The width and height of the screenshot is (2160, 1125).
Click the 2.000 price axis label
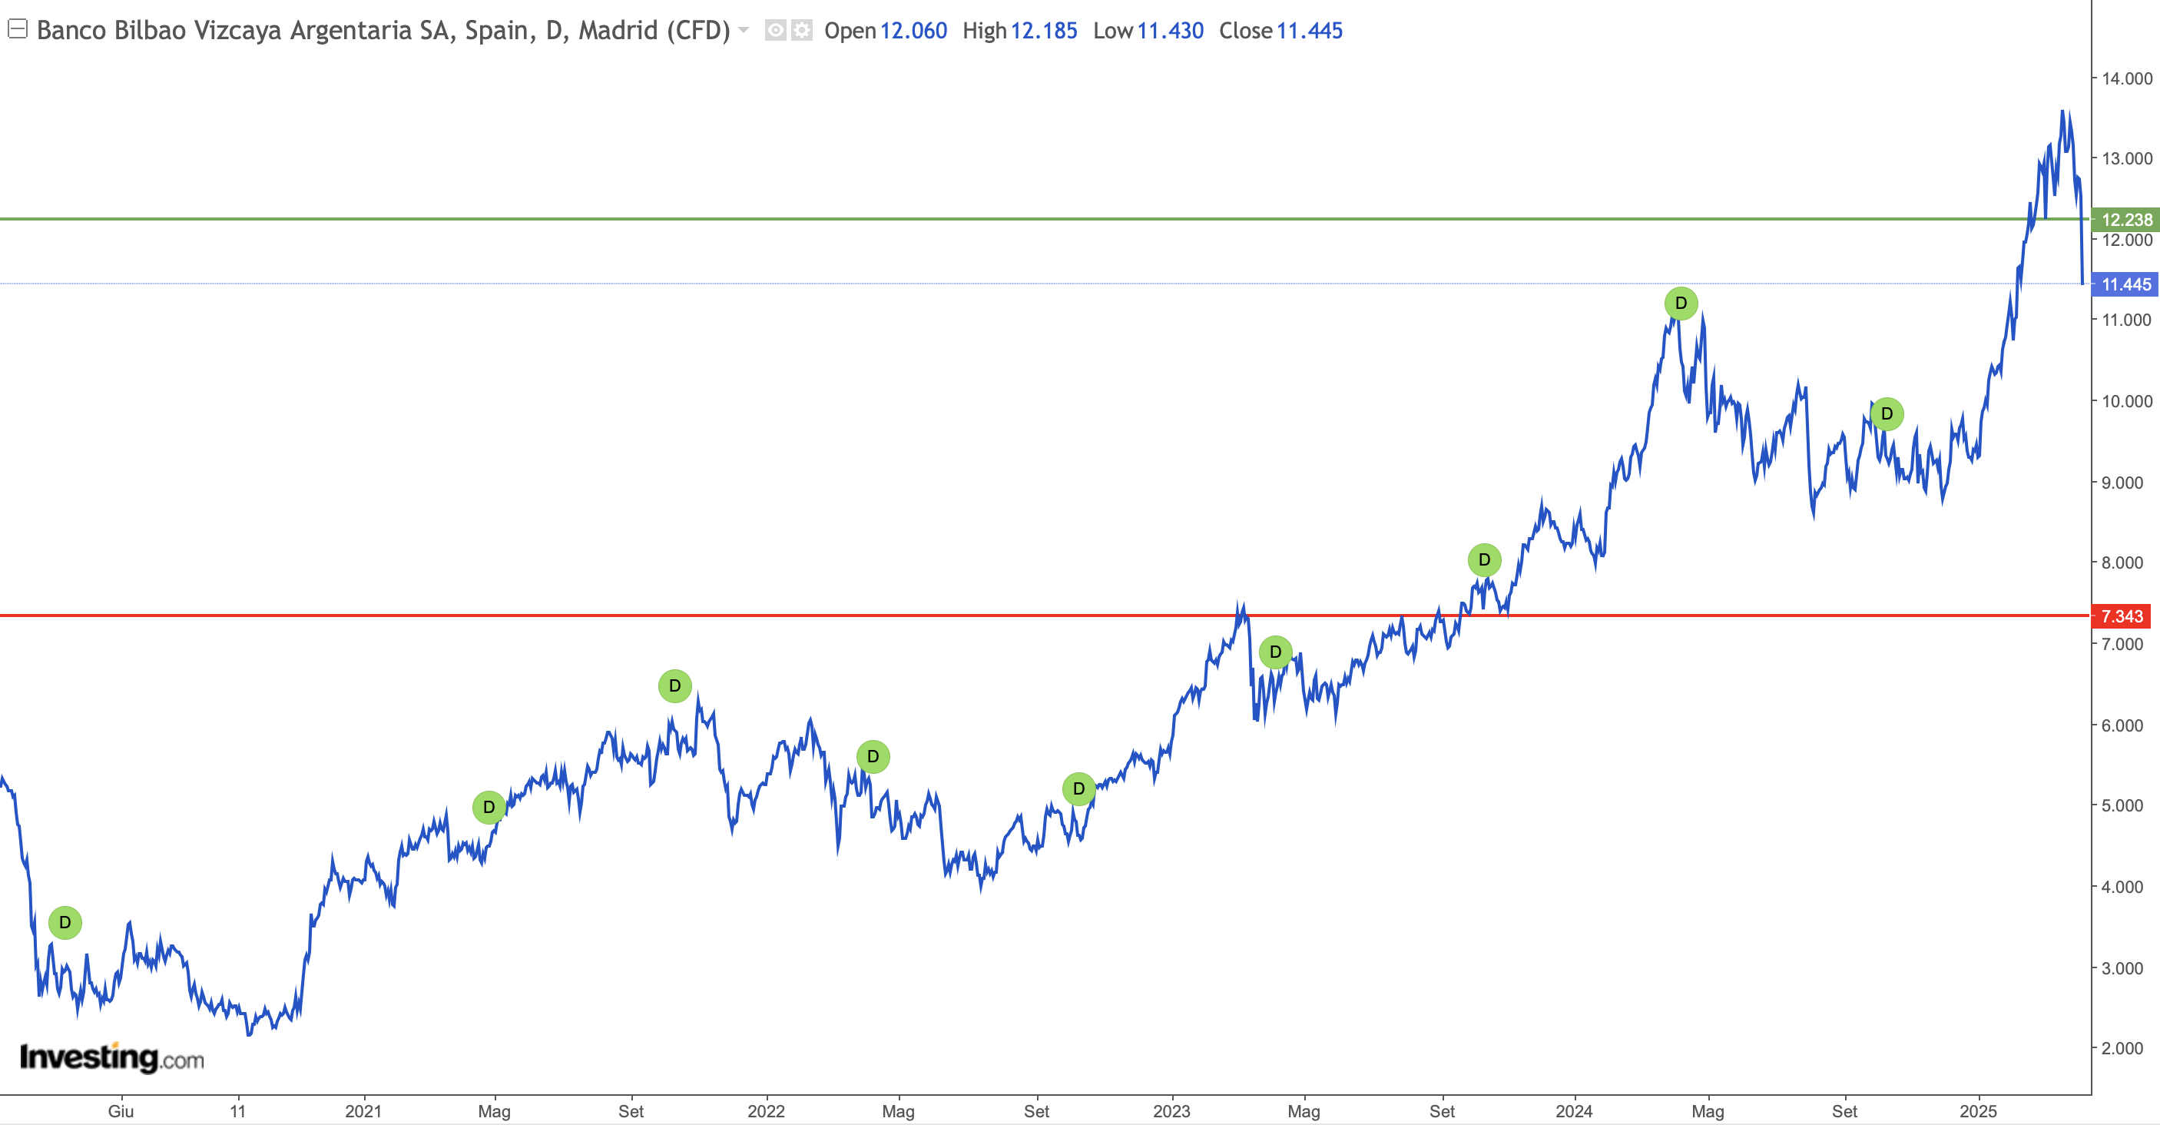click(x=2122, y=1048)
